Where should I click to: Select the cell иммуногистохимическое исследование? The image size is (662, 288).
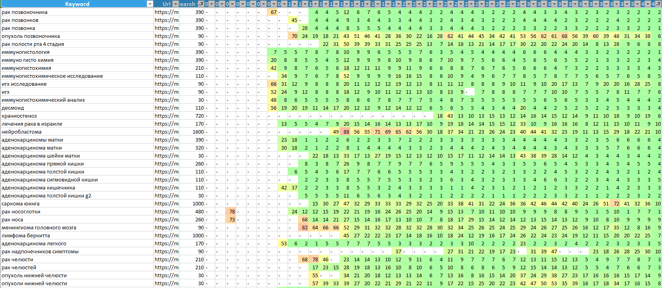[x=52, y=76]
